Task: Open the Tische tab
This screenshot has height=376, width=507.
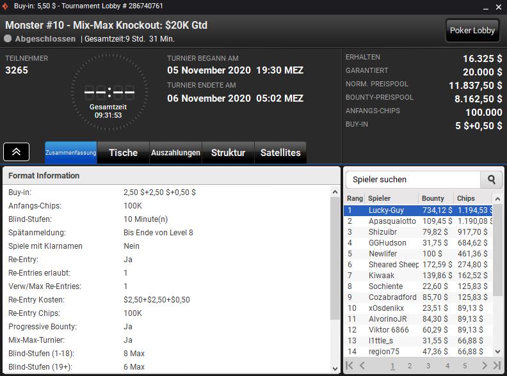Action: (x=123, y=153)
